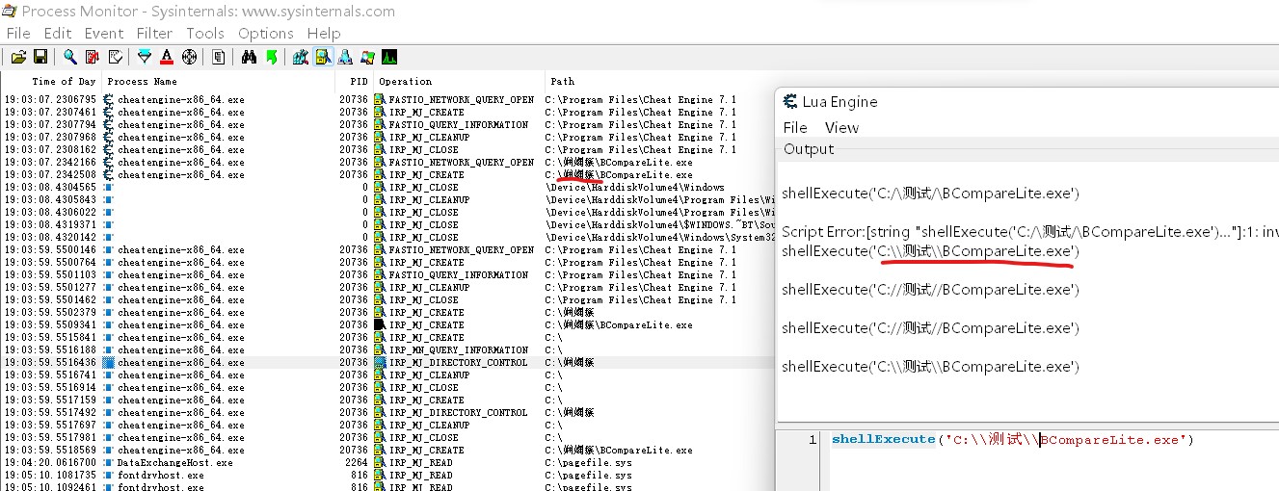Enable Show Profiling Events graph icon

click(389, 57)
